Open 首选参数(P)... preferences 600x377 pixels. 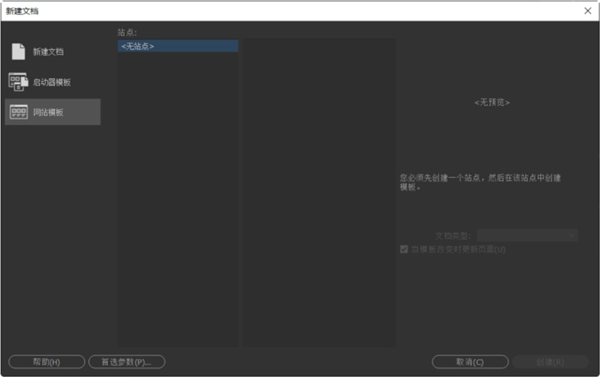click(x=127, y=362)
